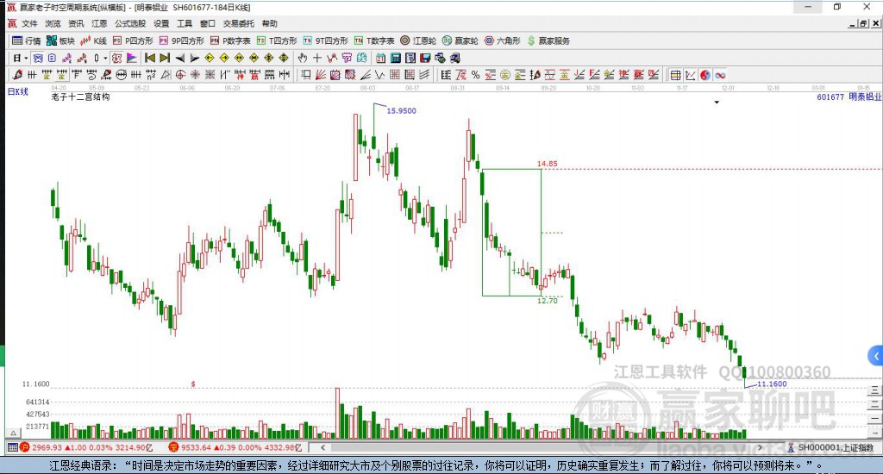The height and width of the screenshot is (474, 883).
Task: Select the hand pan tool
Action: click(303, 58)
